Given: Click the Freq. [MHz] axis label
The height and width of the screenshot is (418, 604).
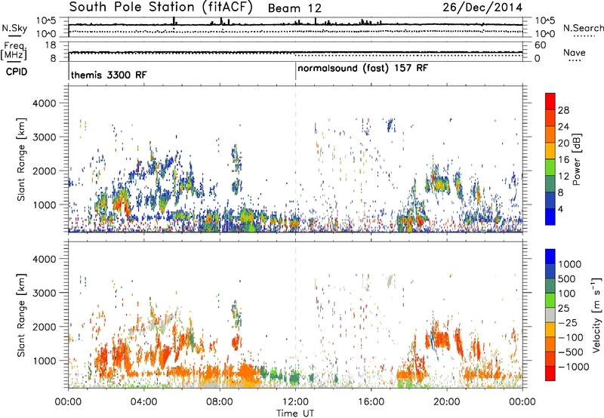Looking at the screenshot, I should tap(14, 51).
